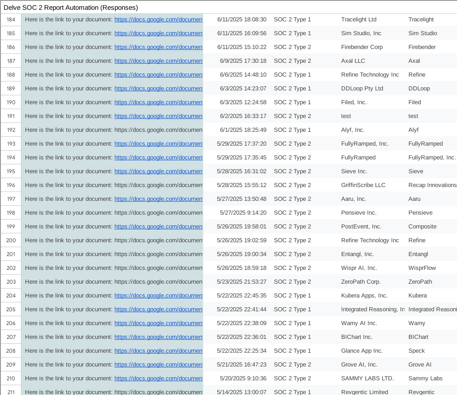Open the Google Docs link in row 186
Viewport: 457px width, 395px height.
point(158,47)
